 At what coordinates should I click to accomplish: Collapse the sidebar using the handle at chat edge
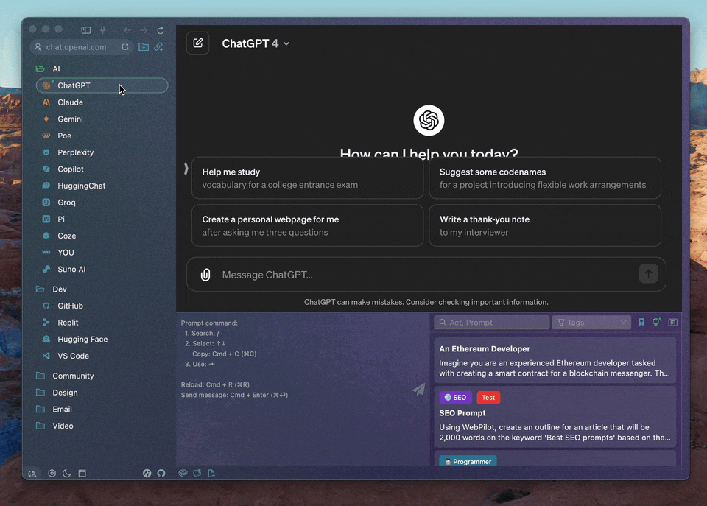click(186, 169)
